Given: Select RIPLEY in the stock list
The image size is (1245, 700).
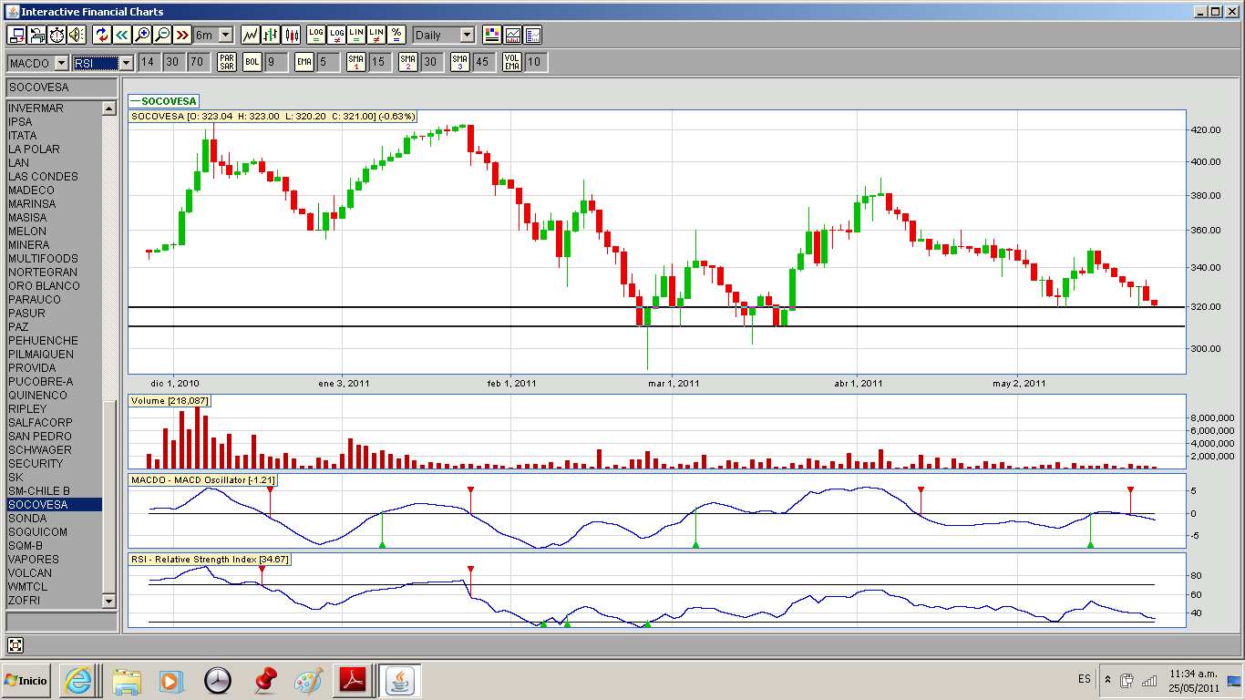Looking at the screenshot, I should (x=27, y=408).
